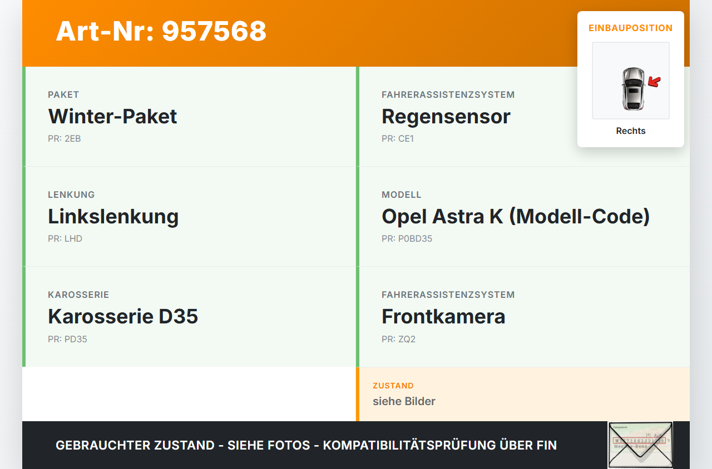Click the Linkslenkung steering entry
The image size is (712, 469).
coord(113,216)
